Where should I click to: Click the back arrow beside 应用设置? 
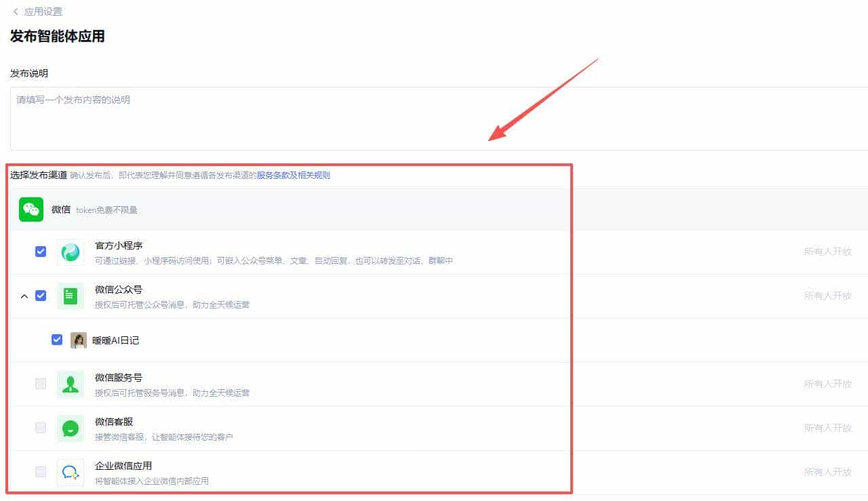click(15, 11)
